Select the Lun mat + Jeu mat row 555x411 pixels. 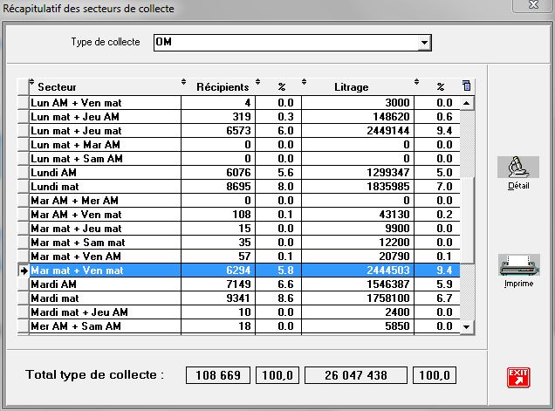coord(105,130)
